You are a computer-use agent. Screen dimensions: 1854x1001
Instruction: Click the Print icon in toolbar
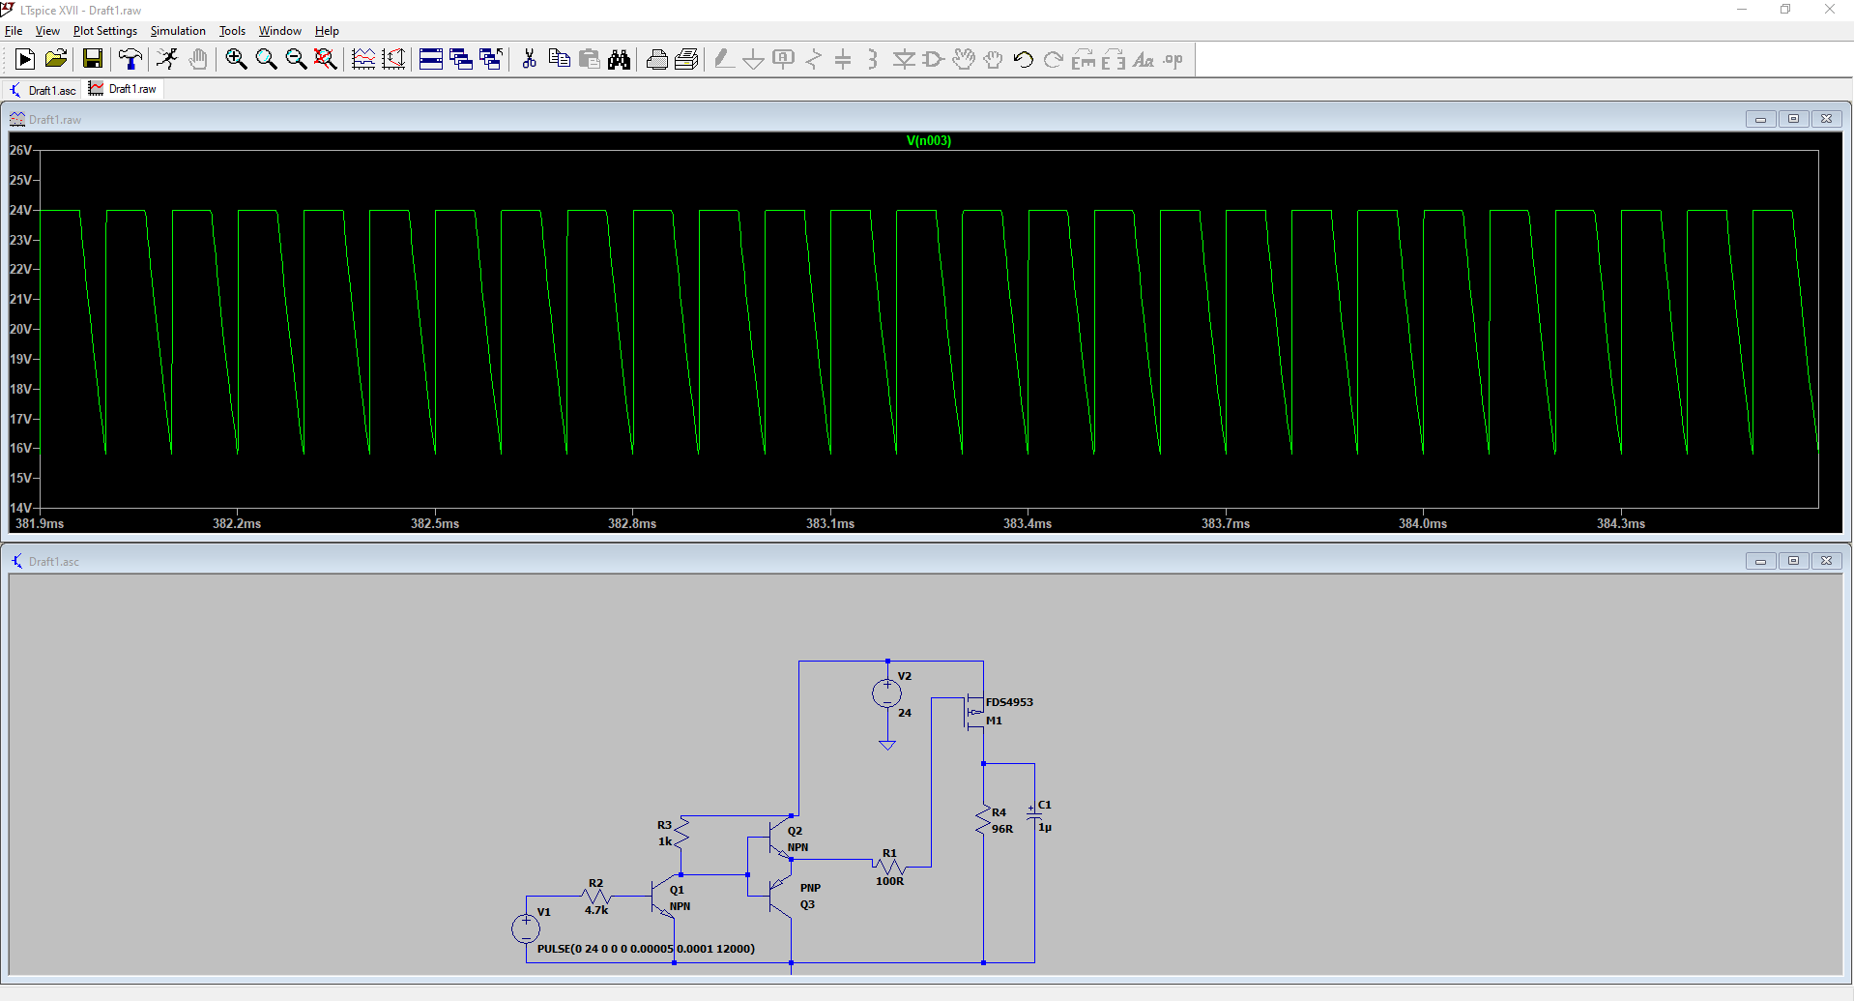click(656, 60)
